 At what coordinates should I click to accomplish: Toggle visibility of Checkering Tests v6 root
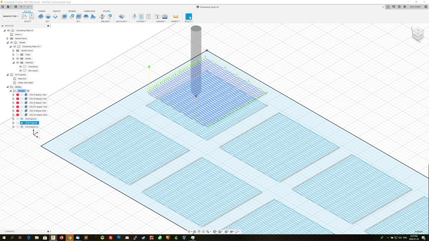tap(9, 30)
